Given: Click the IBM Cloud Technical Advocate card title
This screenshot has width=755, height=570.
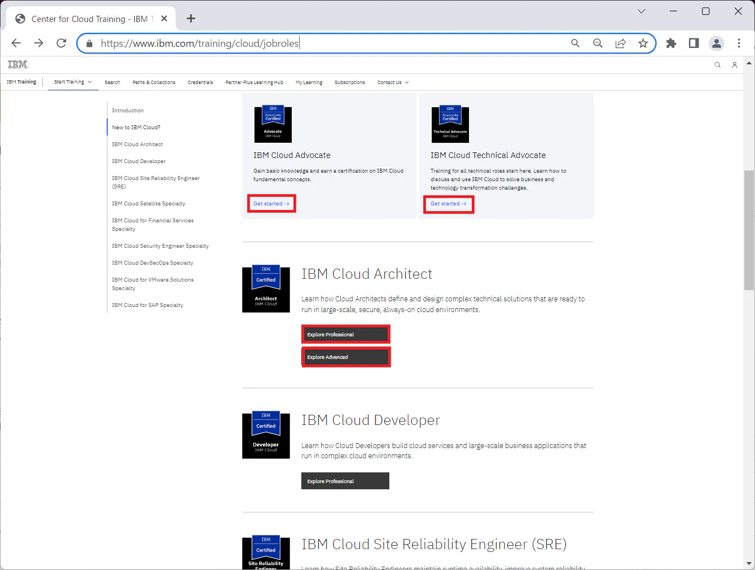Looking at the screenshot, I should 488,155.
